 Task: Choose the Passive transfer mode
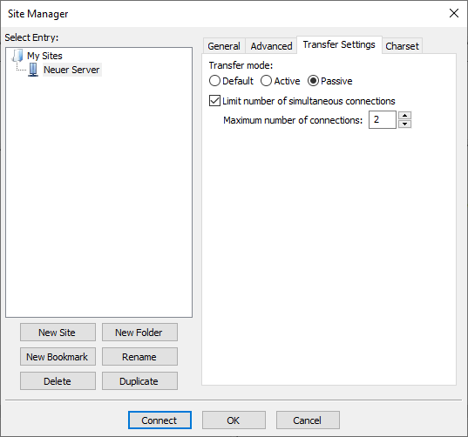(x=313, y=81)
